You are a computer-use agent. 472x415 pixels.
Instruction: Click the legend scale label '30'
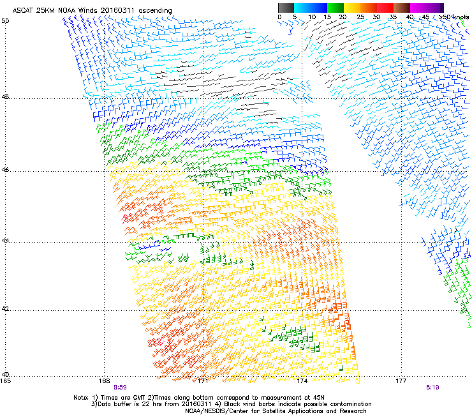tap(376, 17)
